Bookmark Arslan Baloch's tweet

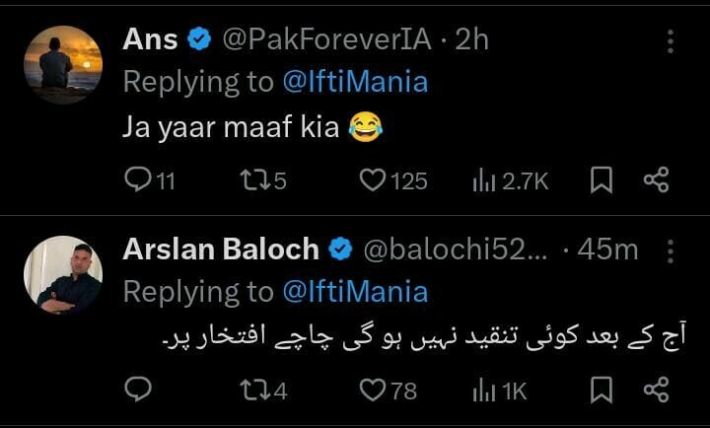[x=601, y=391]
